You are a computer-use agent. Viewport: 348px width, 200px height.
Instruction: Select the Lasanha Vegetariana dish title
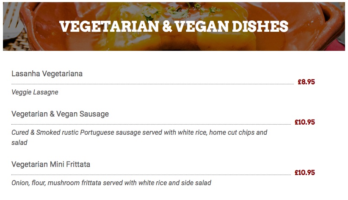tap(47, 74)
